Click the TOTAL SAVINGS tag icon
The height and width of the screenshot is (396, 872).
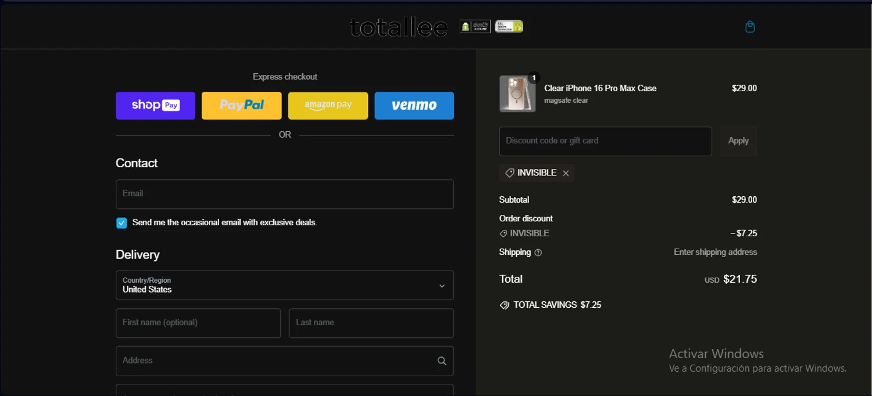pyautogui.click(x=505, y=305)
